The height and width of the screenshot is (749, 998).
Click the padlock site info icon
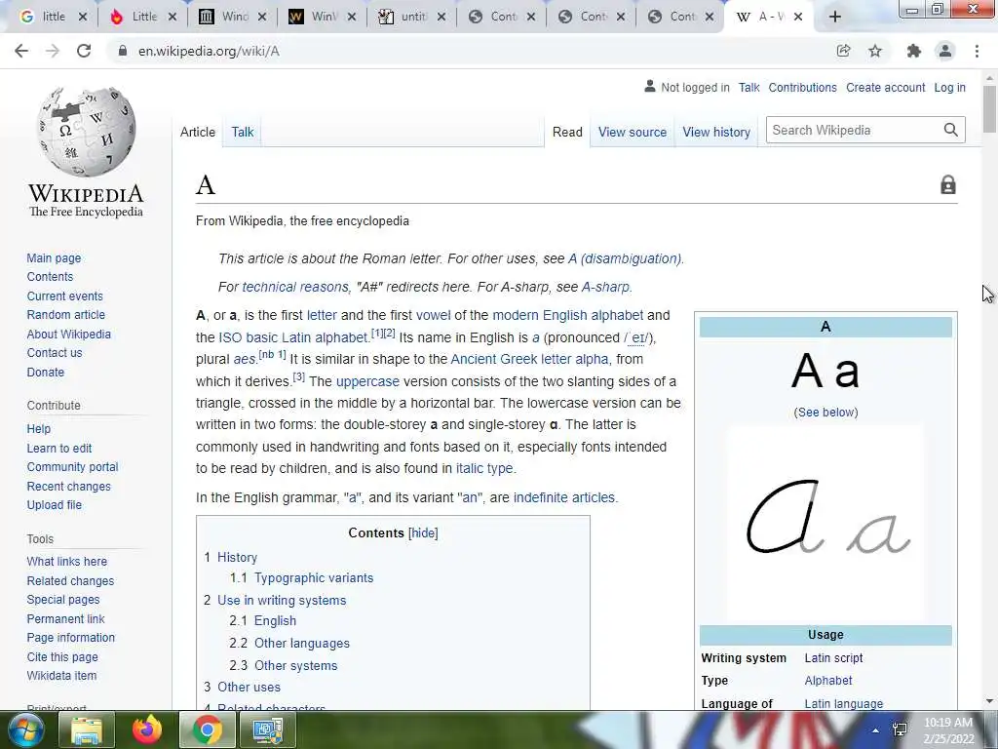click(x=122, y=51)
